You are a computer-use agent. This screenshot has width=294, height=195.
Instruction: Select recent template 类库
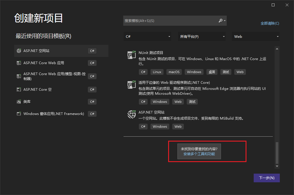pos(61,102)
